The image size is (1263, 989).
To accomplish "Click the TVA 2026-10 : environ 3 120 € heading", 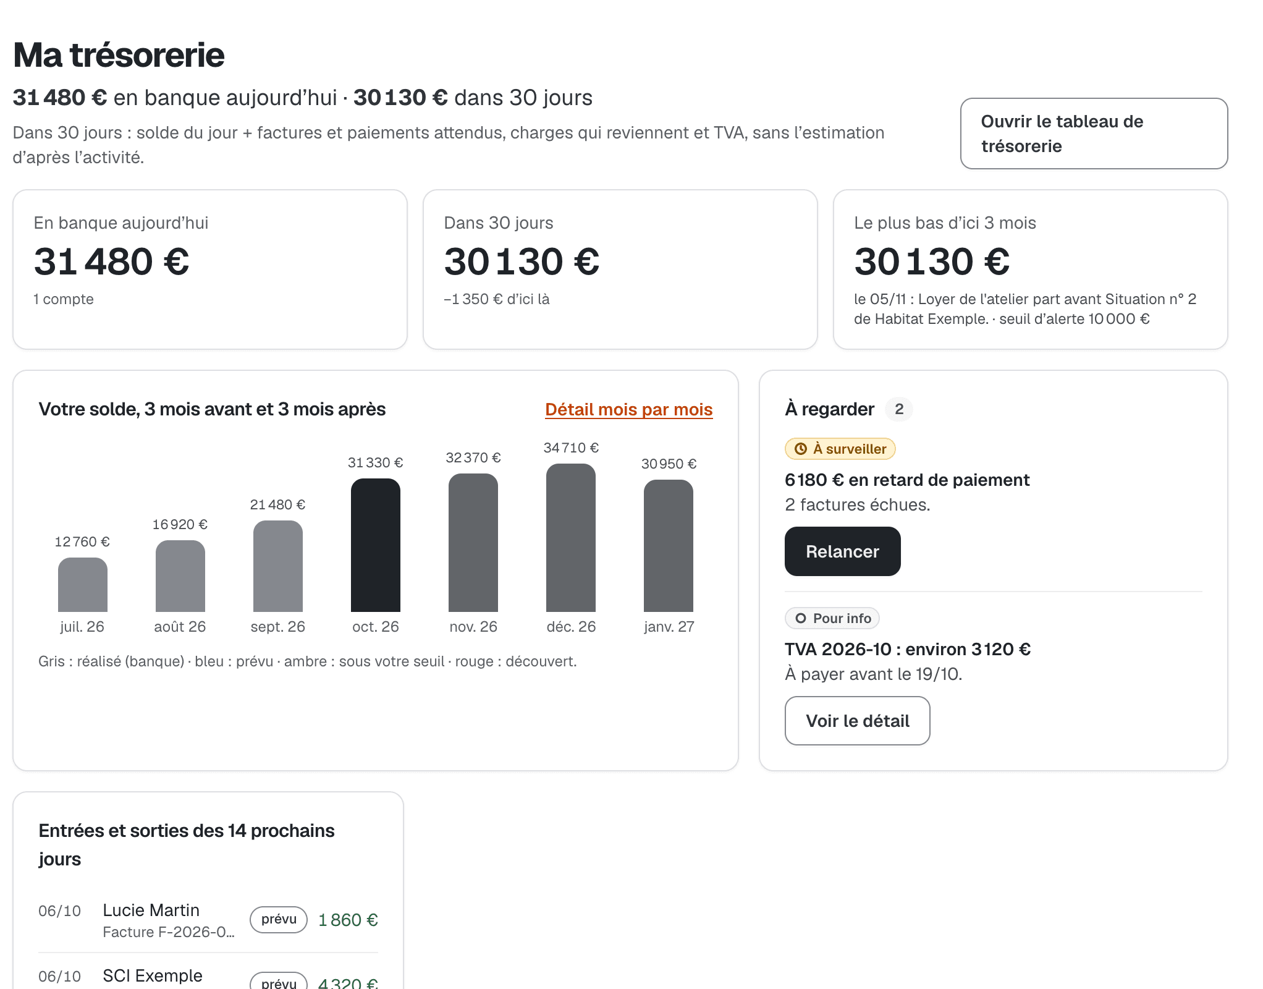I will (908, 649).
